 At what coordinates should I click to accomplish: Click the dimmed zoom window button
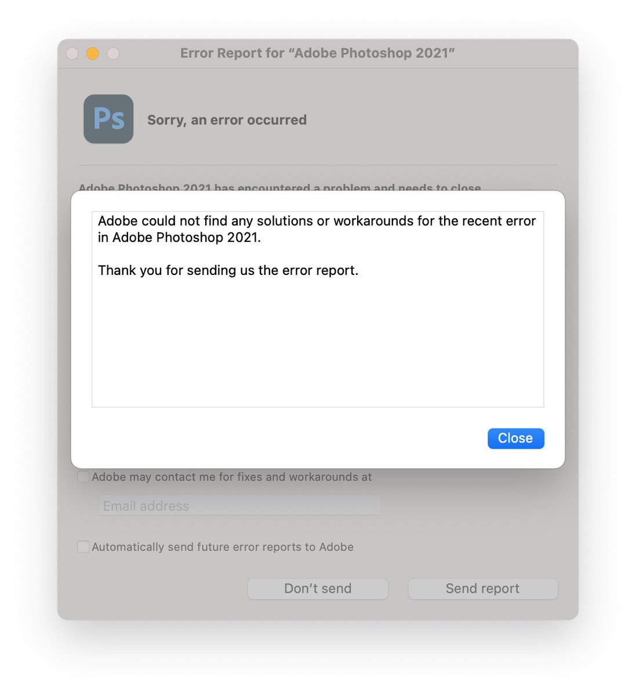tap(114, 53)
